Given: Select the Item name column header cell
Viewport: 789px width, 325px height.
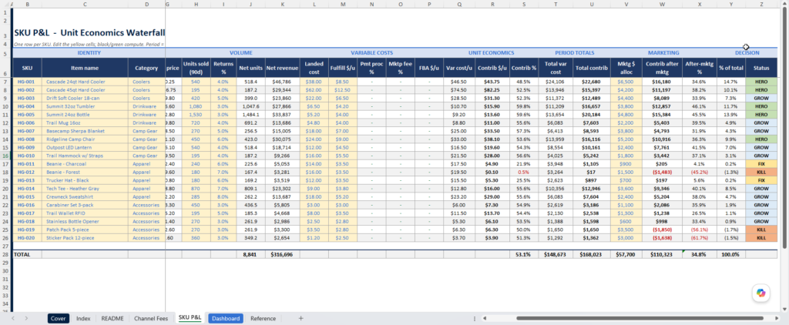Looking at the screenshot, I should [85, 68].
